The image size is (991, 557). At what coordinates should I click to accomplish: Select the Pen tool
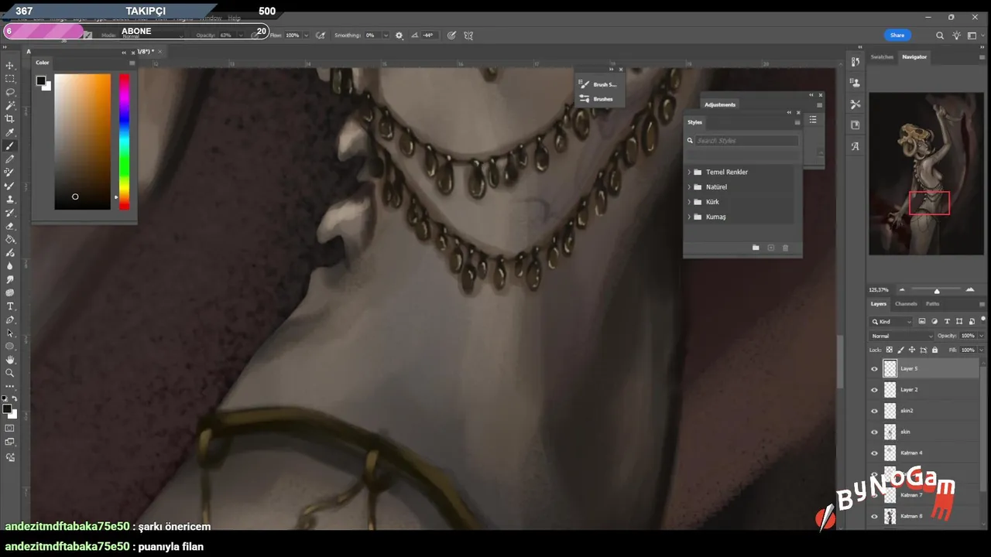tap(10, 320)
